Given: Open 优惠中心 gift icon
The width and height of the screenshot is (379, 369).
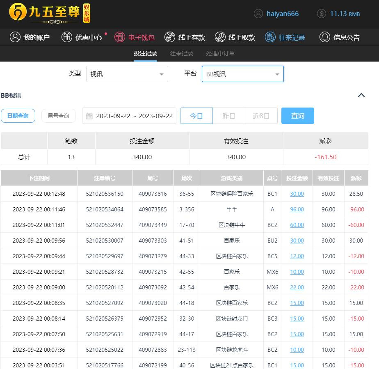Looking at the screenshot, I should coord(67,37).
